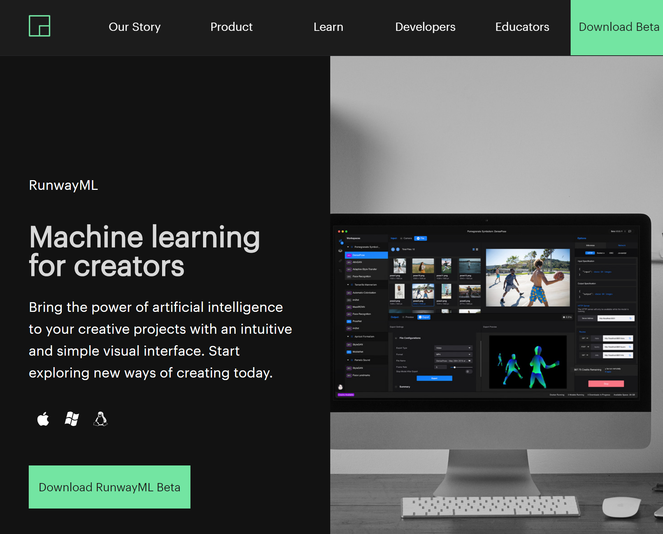Click the Runway logo in the header
Screen dimensions: 663x534
coord(40,26)
